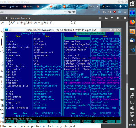This screenshot has width=136, height=128.
Task: Open Firefox from the KDE panel
Action: 132,22
